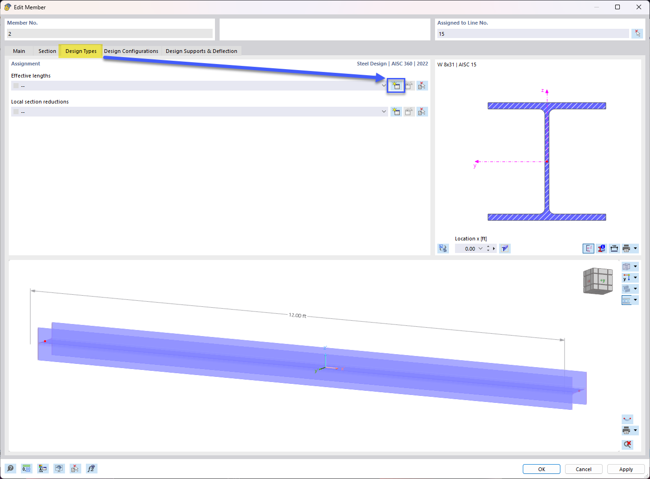Click the navigation view cube
This screenshot has width=650, height=479.
(x=598, y=281)
